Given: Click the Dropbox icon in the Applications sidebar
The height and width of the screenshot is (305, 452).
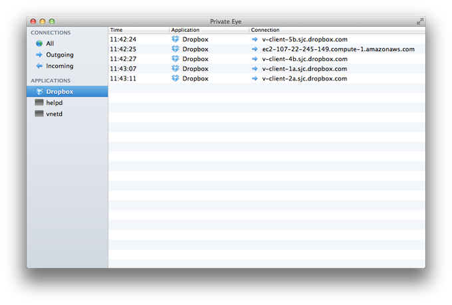Looking at the screenshot, I should pos(39,92).
